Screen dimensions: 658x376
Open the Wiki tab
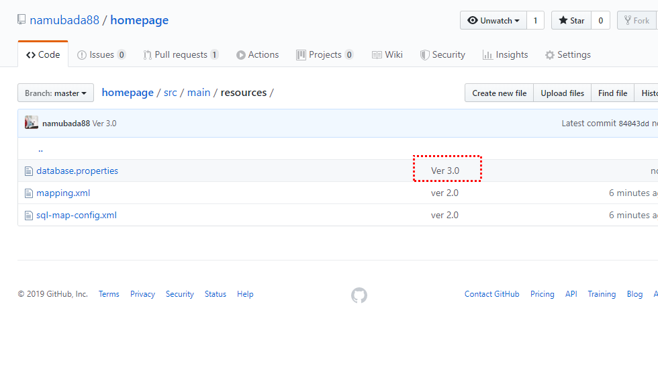387,54
